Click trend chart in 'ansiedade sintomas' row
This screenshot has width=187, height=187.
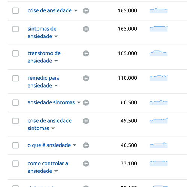point(158,102)
